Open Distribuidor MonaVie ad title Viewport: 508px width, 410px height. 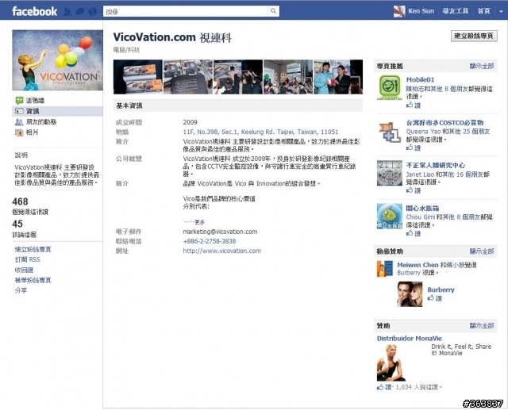[x=410, y=339]
